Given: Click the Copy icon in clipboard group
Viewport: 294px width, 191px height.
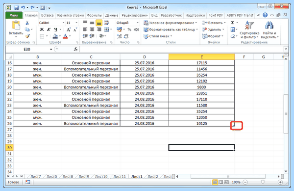Looking at the screenshot, I should pyautogui.click(x=27, y=29).
